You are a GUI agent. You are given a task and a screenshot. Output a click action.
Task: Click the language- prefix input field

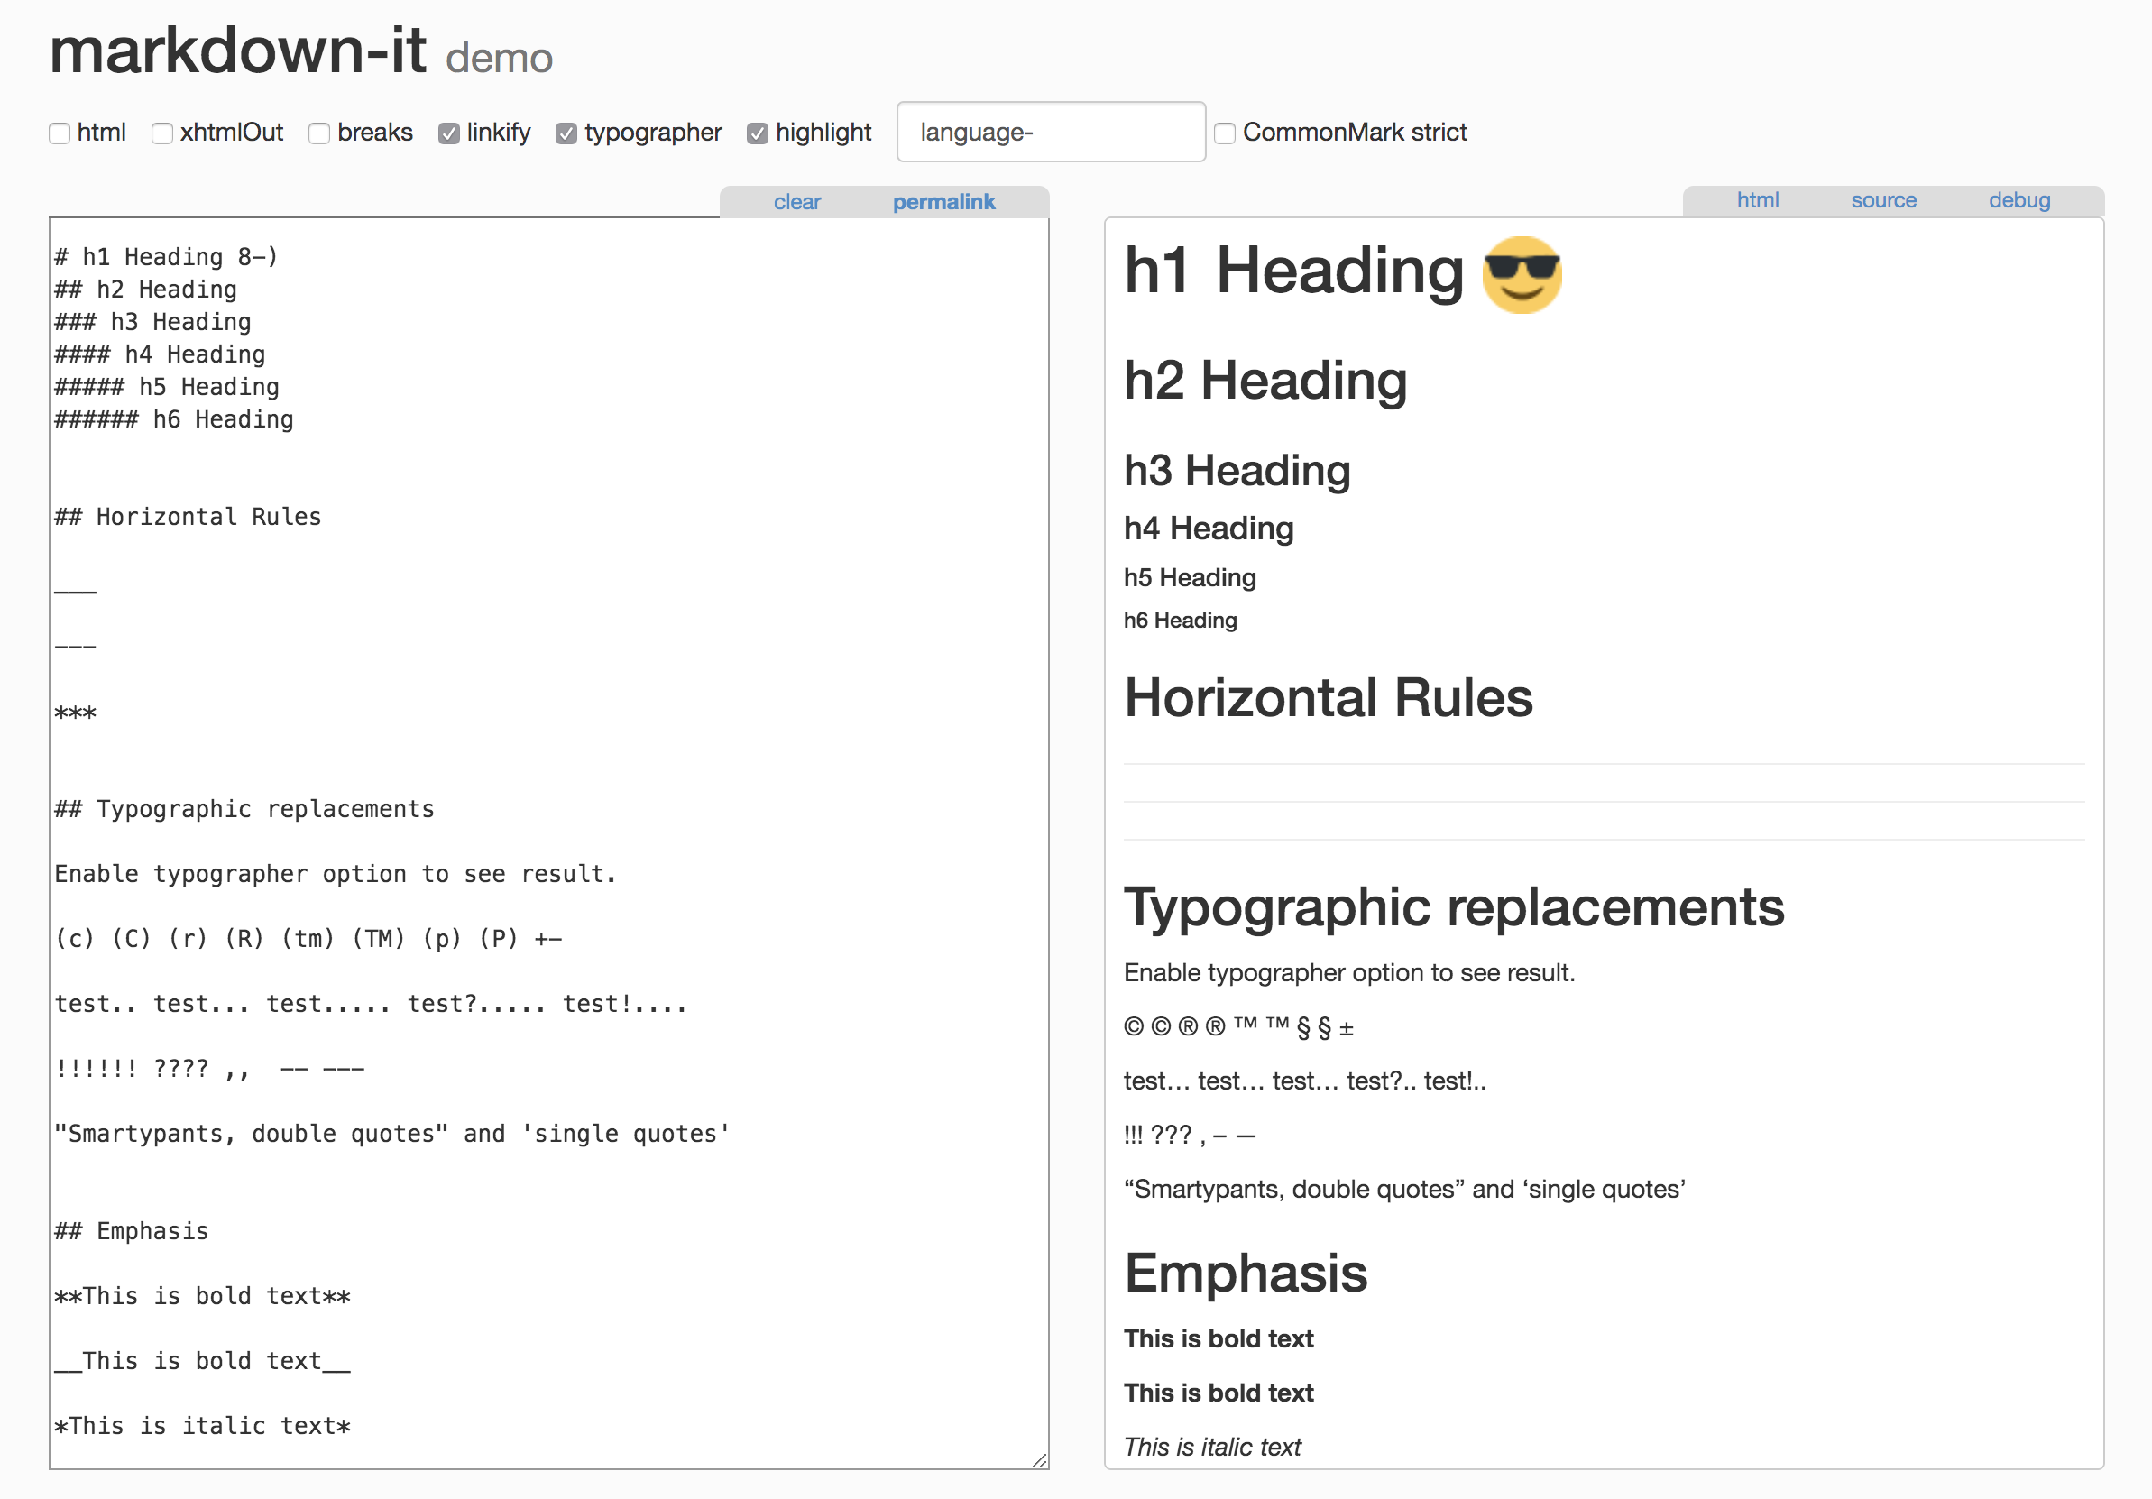(x=1050, y=133)
